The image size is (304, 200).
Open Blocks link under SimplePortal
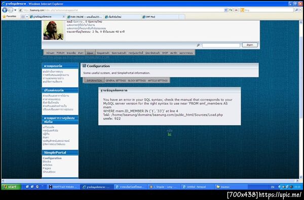47,162
